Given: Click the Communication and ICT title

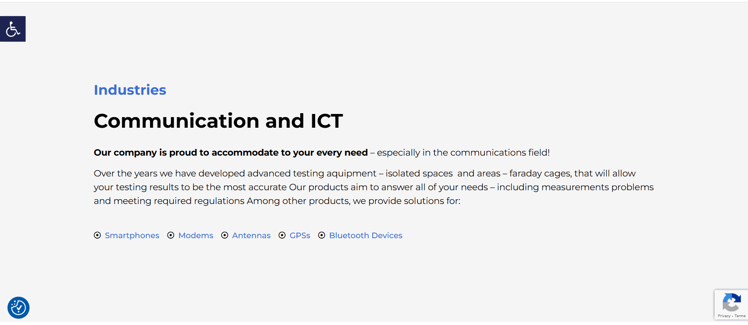Looking at the screenshot, I should pos(218,121).
